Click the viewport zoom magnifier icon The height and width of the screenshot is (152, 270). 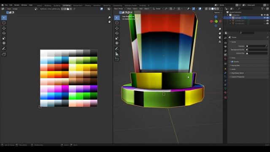click(220, 29)
